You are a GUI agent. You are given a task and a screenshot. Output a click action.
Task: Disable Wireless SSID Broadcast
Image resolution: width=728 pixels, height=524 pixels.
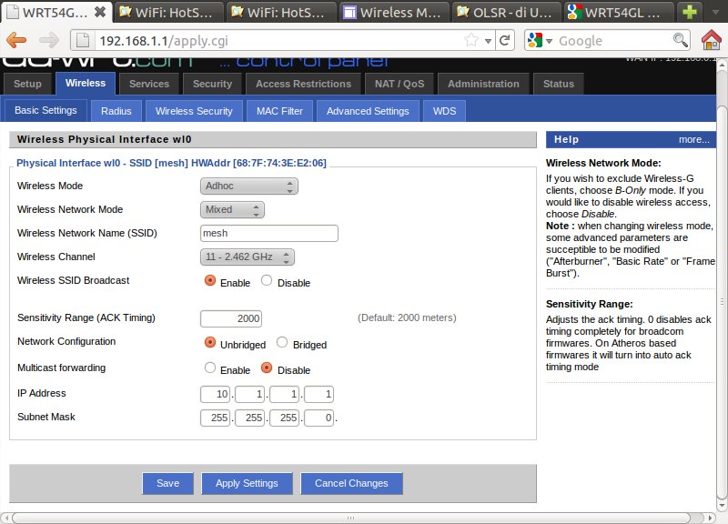[267, 281]
